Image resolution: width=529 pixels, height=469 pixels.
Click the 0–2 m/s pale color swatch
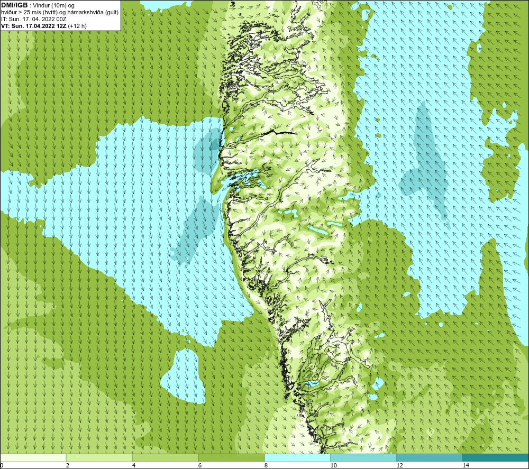click(x=33, y=457)
